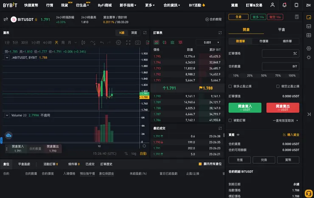This screenshot has height=198, width=314.
Task: Click the undo arrow on chart toolbar
Action: 102,42
